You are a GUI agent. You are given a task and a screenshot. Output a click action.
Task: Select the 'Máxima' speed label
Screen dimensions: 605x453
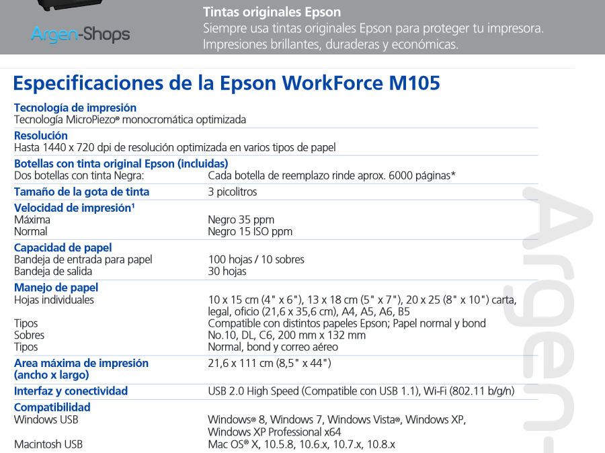click(x=32, y=220)
